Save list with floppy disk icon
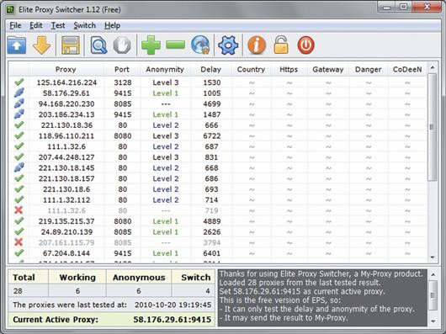Screen dimensions: 446x334 click(x=71, y=45)
